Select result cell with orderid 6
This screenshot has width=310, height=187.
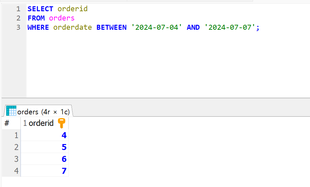point(45,159)
